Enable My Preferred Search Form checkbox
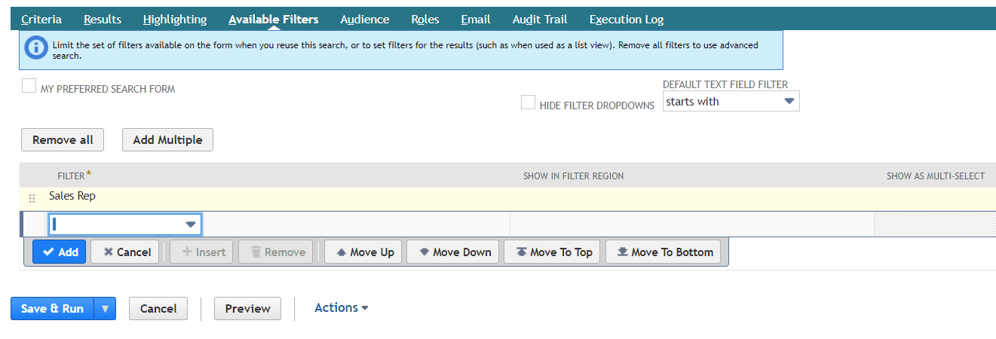Viewport: 996px width, 339px height. pyautogui.click(x=29, y=86)
